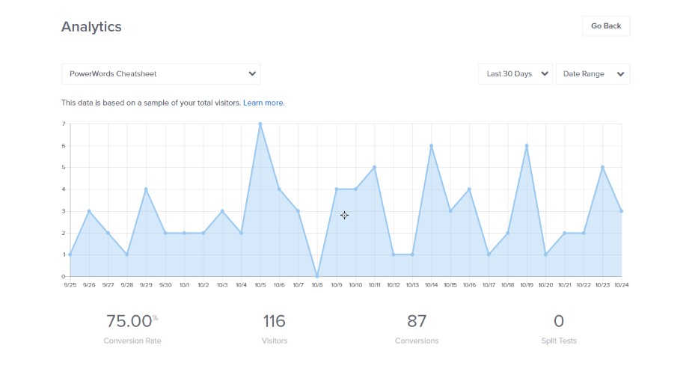
Task: Click the 10/14 data point on chart
Action: tap(432, 146)
